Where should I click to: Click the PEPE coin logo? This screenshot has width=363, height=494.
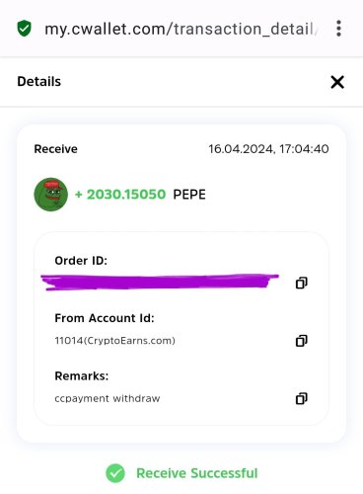pyautogui.click(x=51, y=195)
